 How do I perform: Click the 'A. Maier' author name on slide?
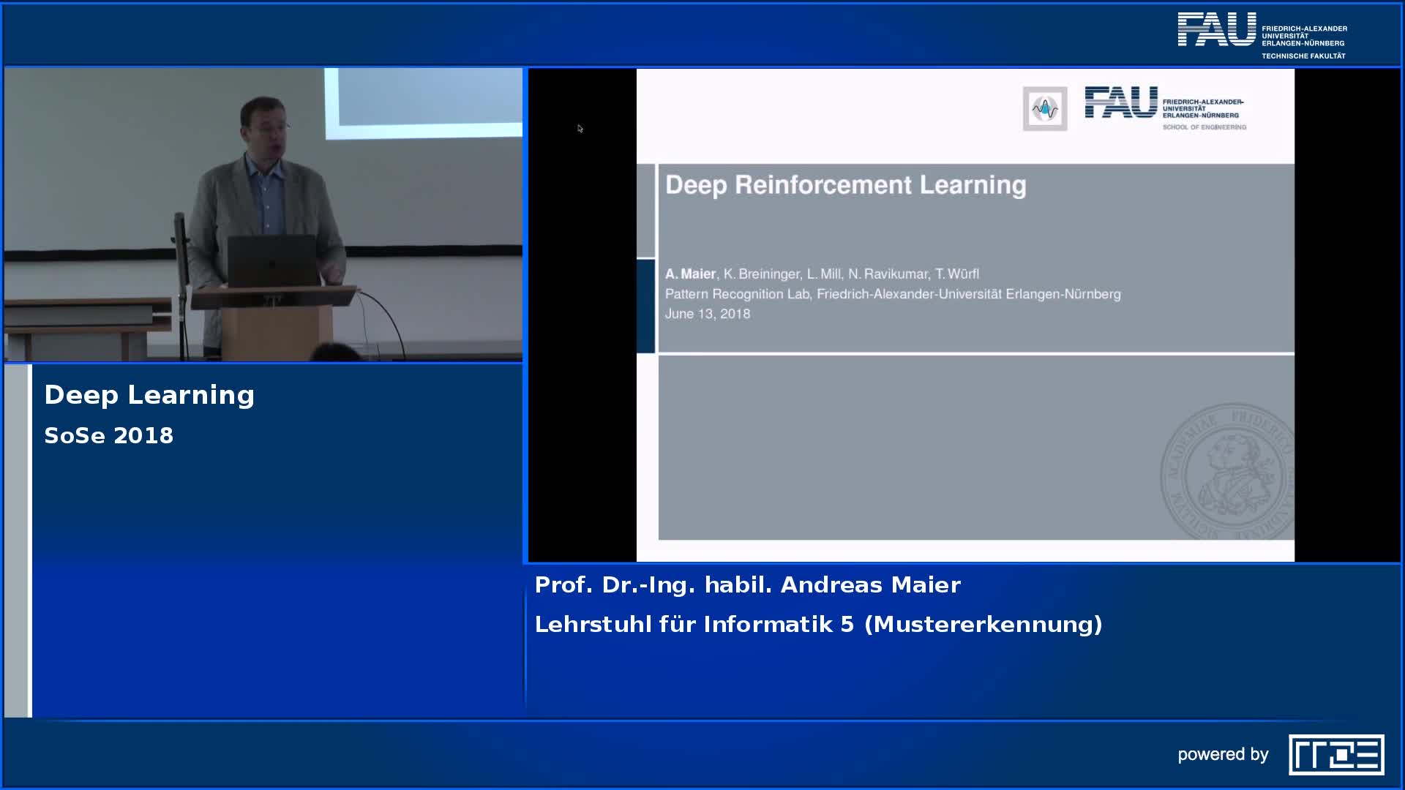point(690,274)
